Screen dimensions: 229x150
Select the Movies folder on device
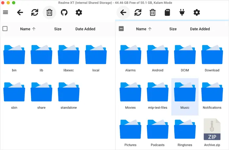pyautogui.click(x=131, y=96)
